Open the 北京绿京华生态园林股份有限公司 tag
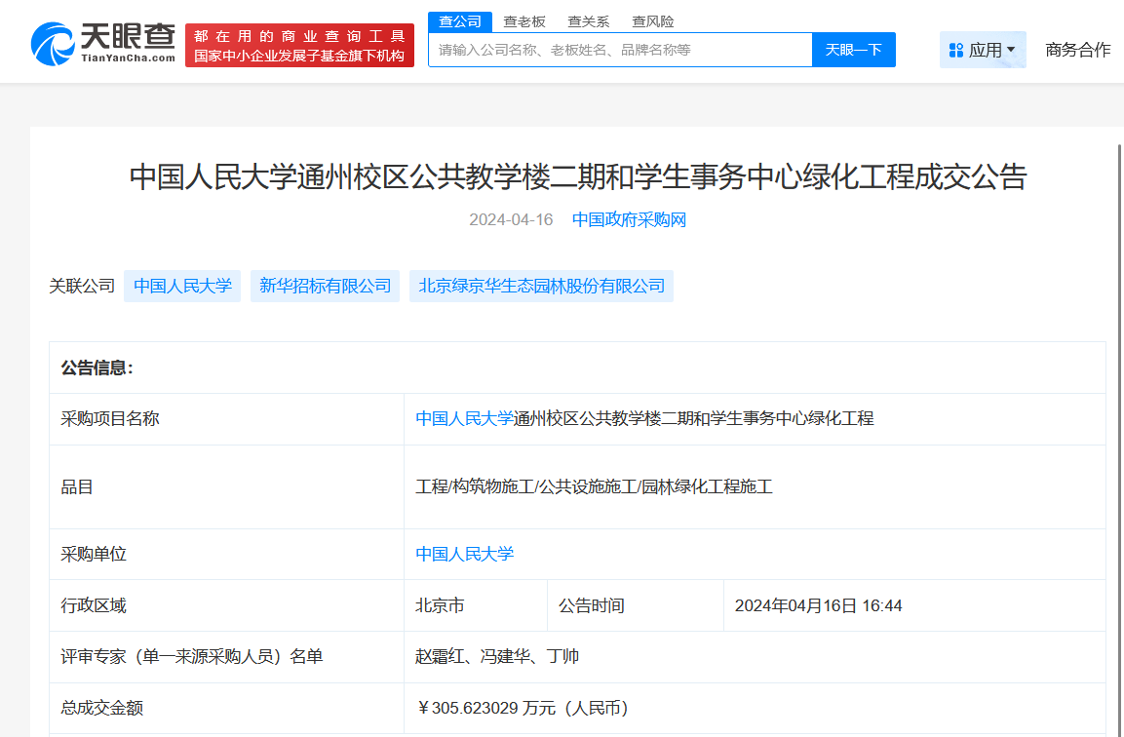The width and height of the screenshot is (1124, 737). coord(541,286)
